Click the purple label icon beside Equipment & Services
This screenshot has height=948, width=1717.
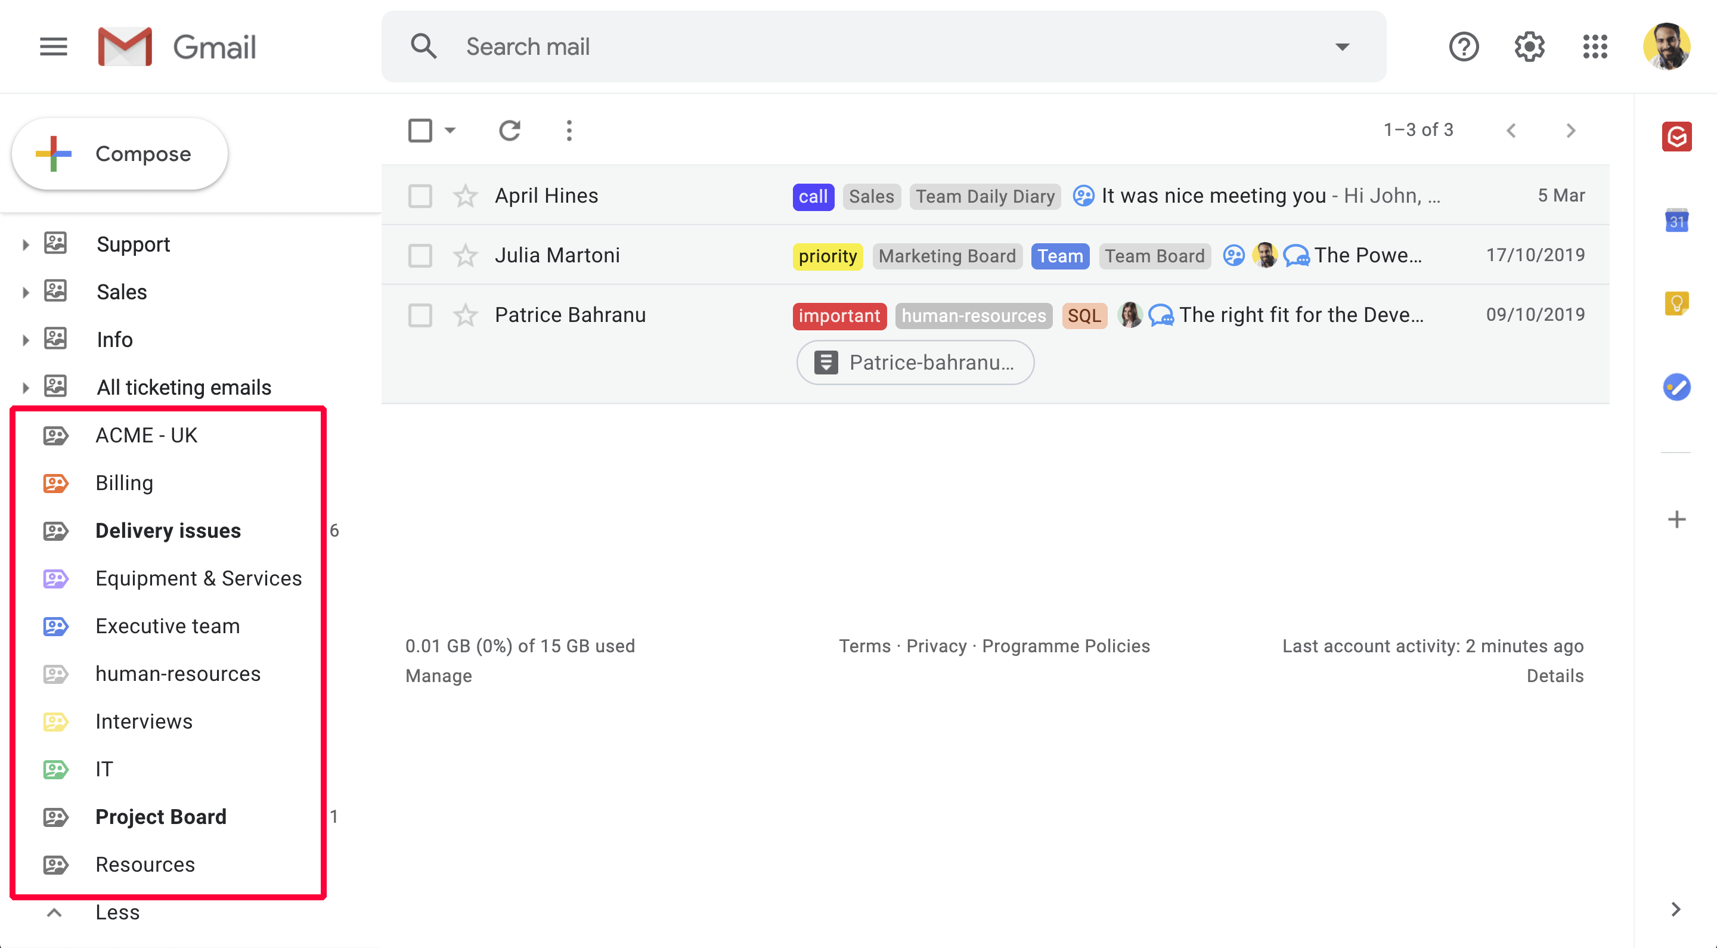(x=56, y=578)
